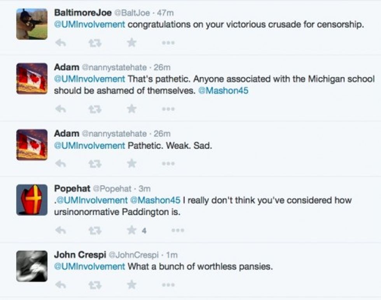Favorite the 'Pathetic. Weak. Sad.' tweet
381x300 pixels.
[132, 164]
